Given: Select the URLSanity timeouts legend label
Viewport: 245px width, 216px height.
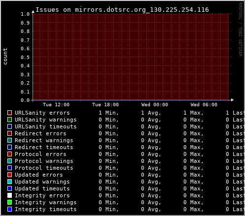Looking at the screenshot, I should point(46,126).
